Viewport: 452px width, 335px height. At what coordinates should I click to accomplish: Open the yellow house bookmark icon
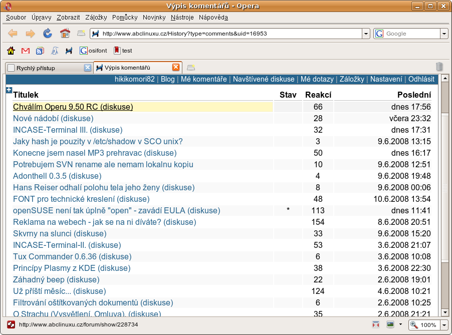click(x=11, y=51)
